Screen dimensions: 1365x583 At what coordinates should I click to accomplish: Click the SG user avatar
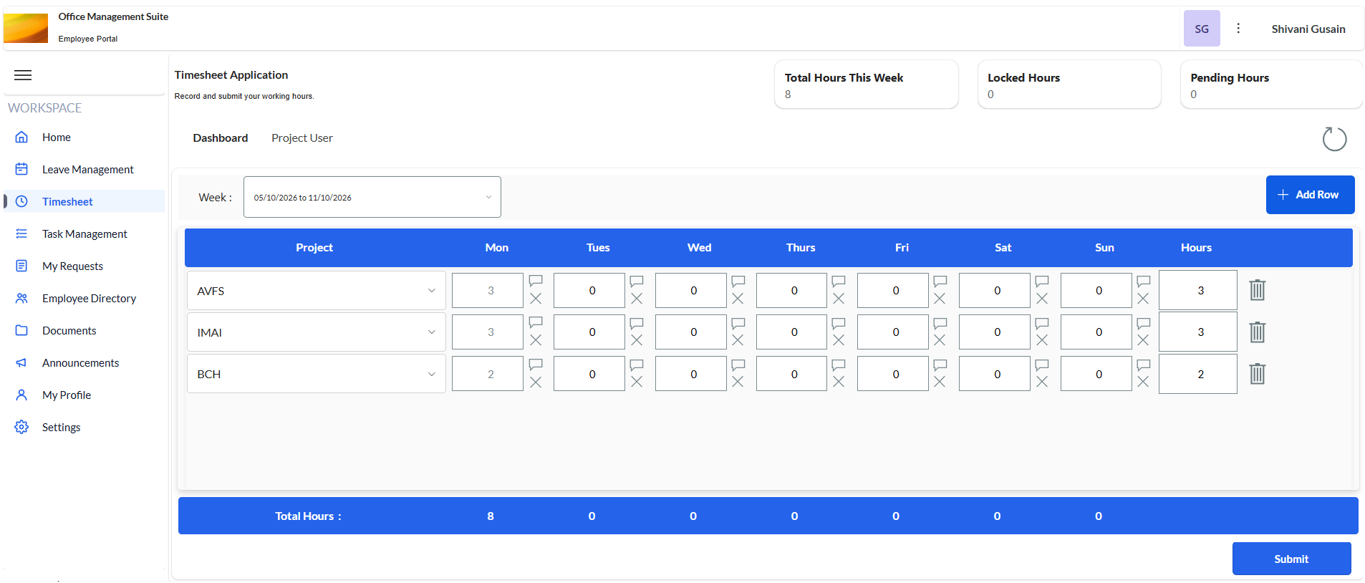[x=1202, y=29]
